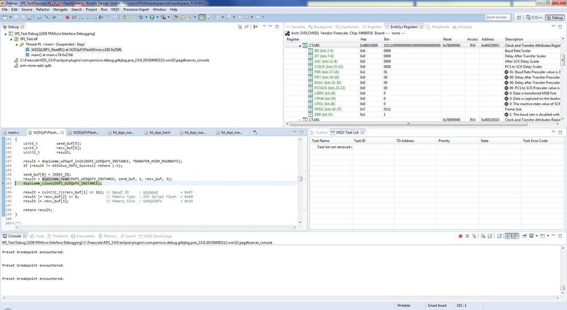567x310 pixels.
Task: Click the green Run icon in the toolbar
Action: pos(152,17)
